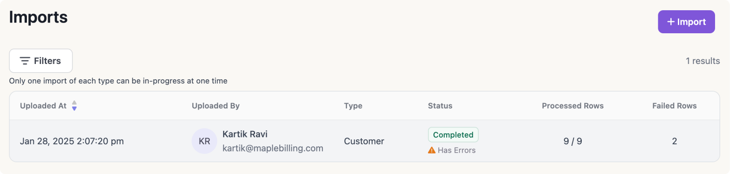Click the Has Errors label
This screenshot has width=730, height=174.
[x=456, y=150]
